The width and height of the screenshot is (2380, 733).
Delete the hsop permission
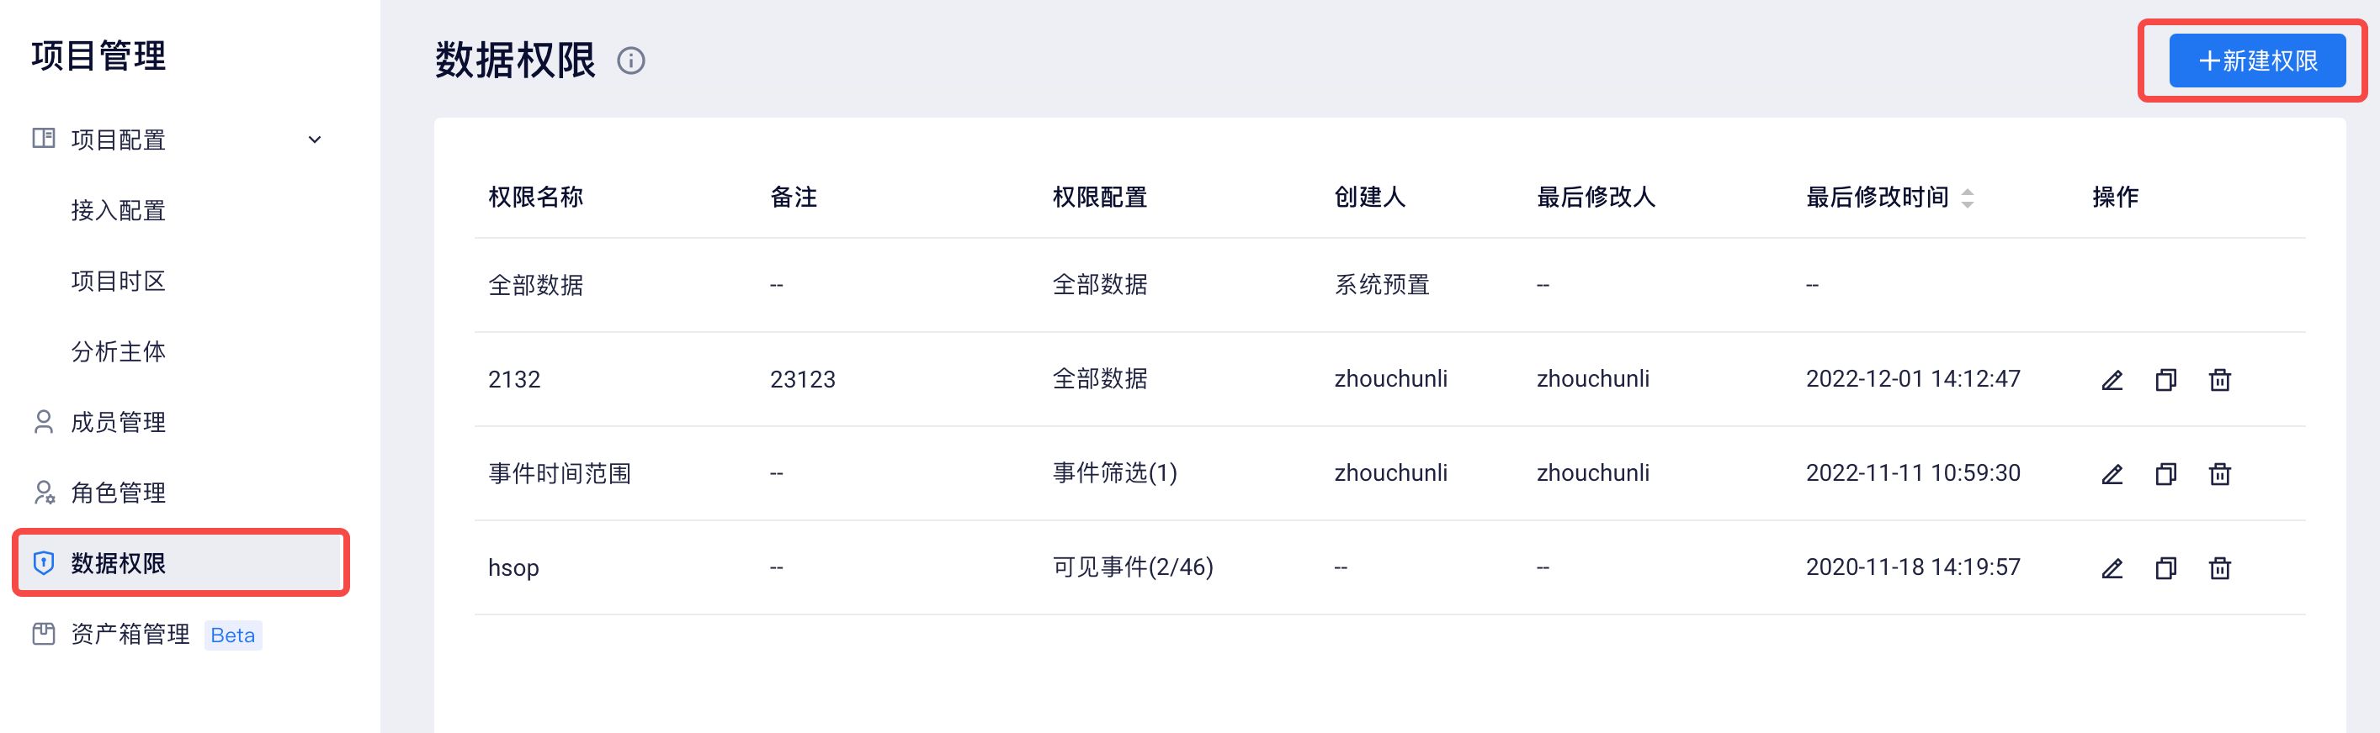click(x=2219, y=567)
